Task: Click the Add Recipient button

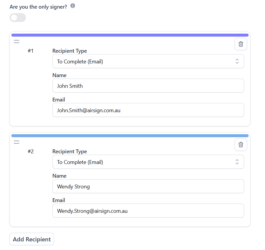Action: point(32,239)
